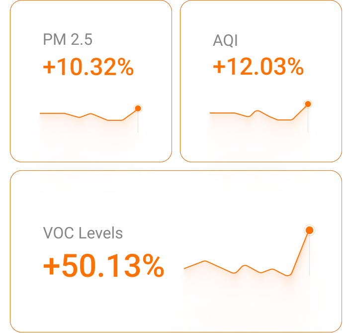Select the PM 2.5 label text
Image resolution: width=349 pixels, height=333 pixels.
pos(68,40)
